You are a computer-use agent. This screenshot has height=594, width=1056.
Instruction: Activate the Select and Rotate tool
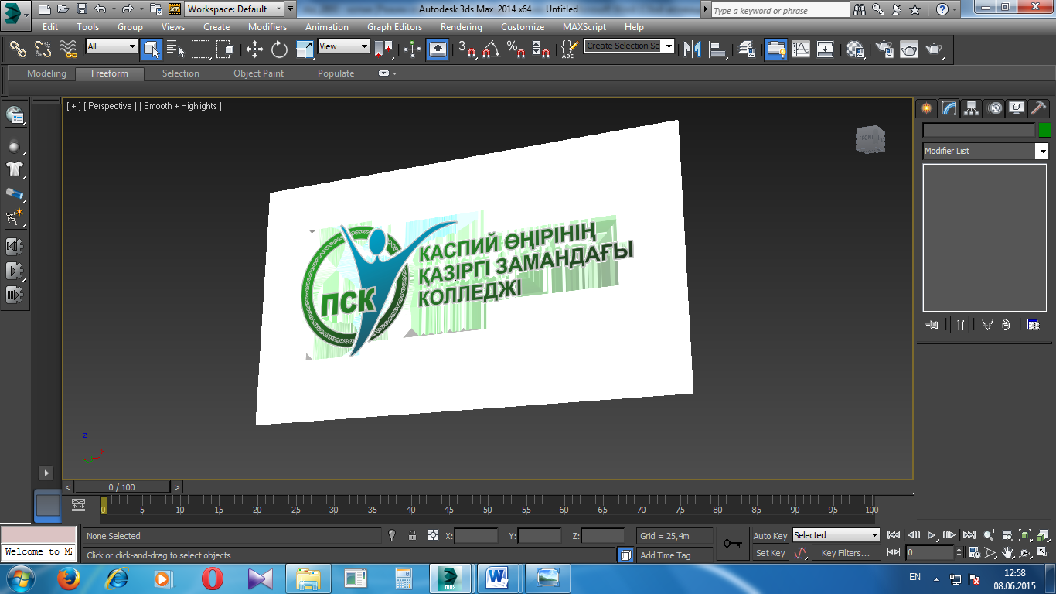(280, 49)
